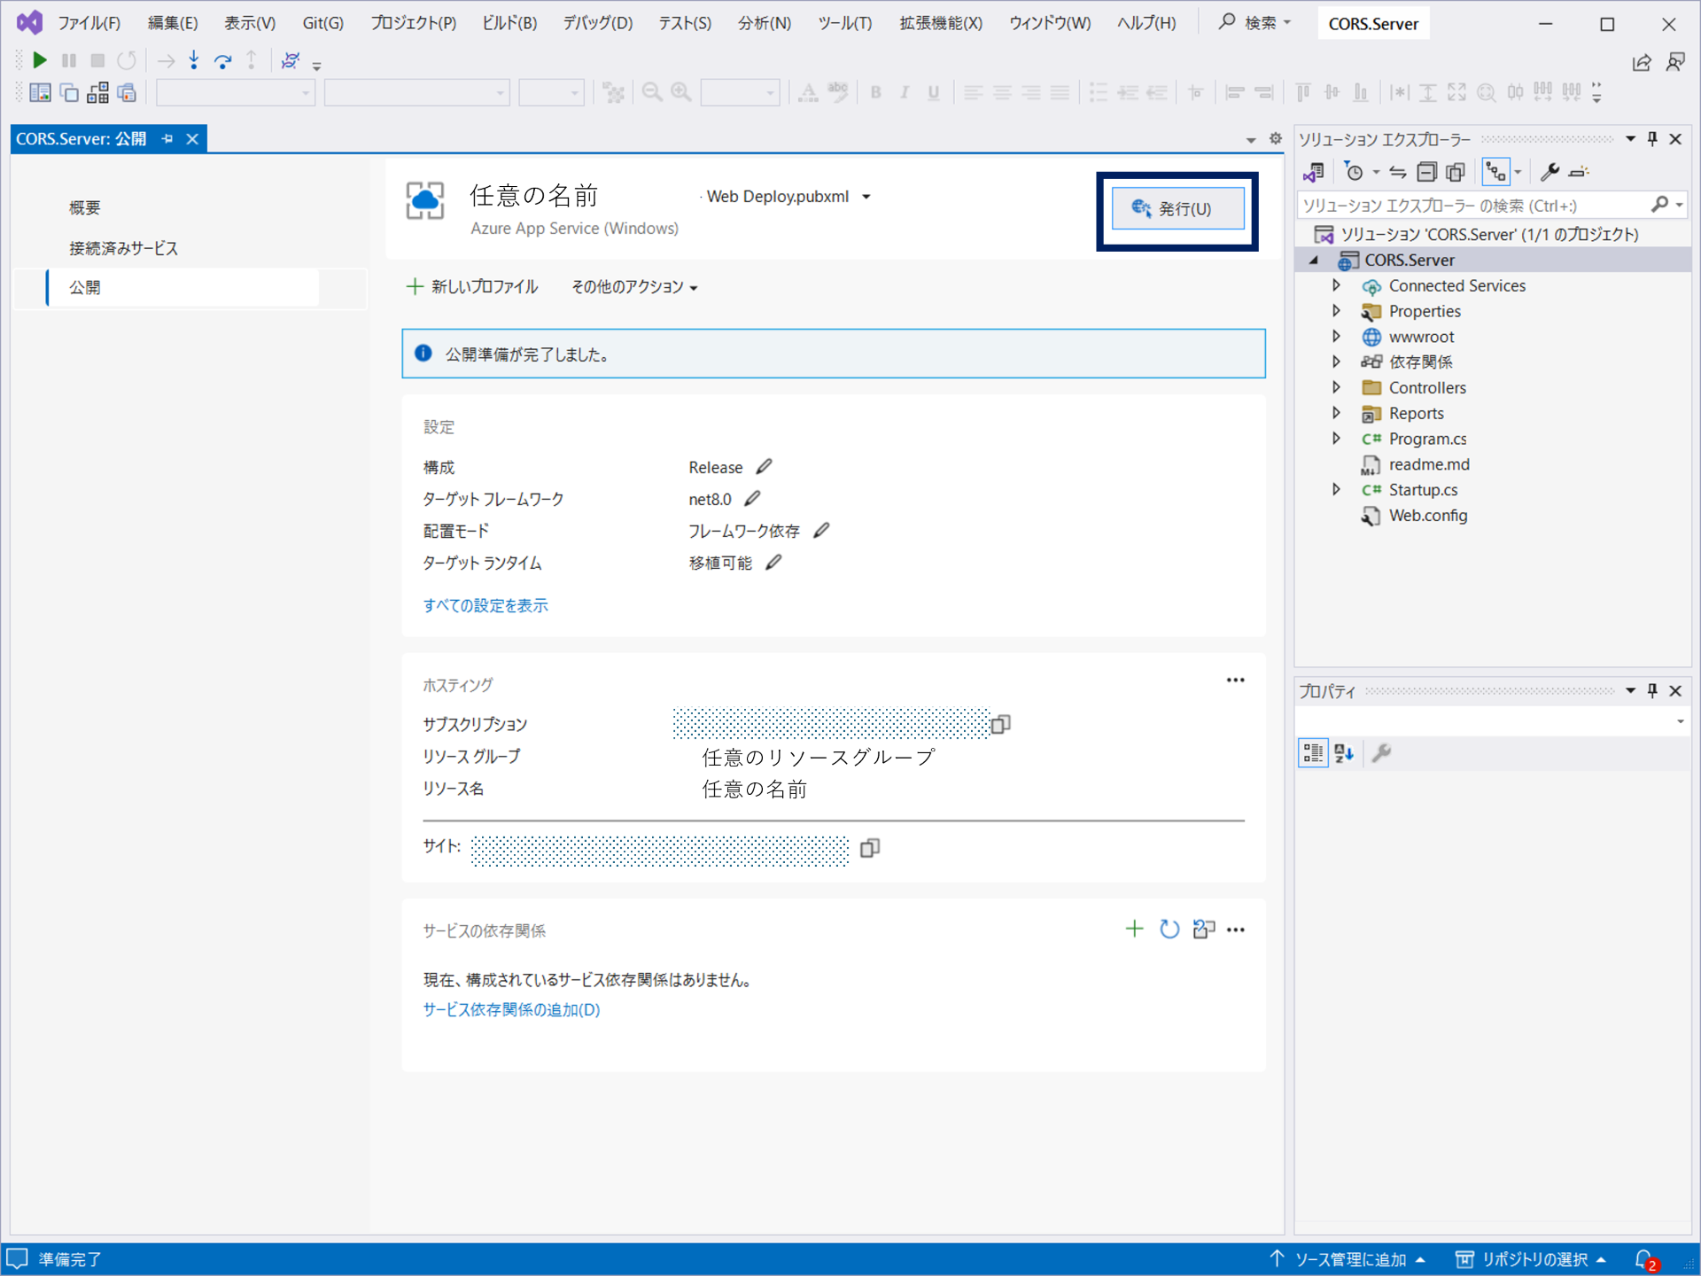Click the 検索 box in title bar

(1255, 23)
